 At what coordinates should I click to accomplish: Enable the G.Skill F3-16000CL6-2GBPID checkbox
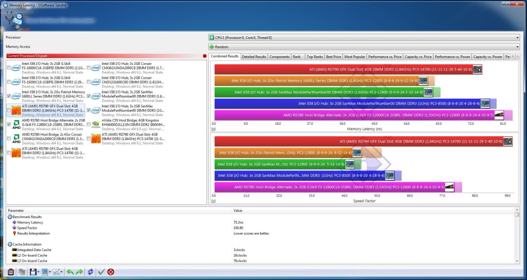pos(9,68)
